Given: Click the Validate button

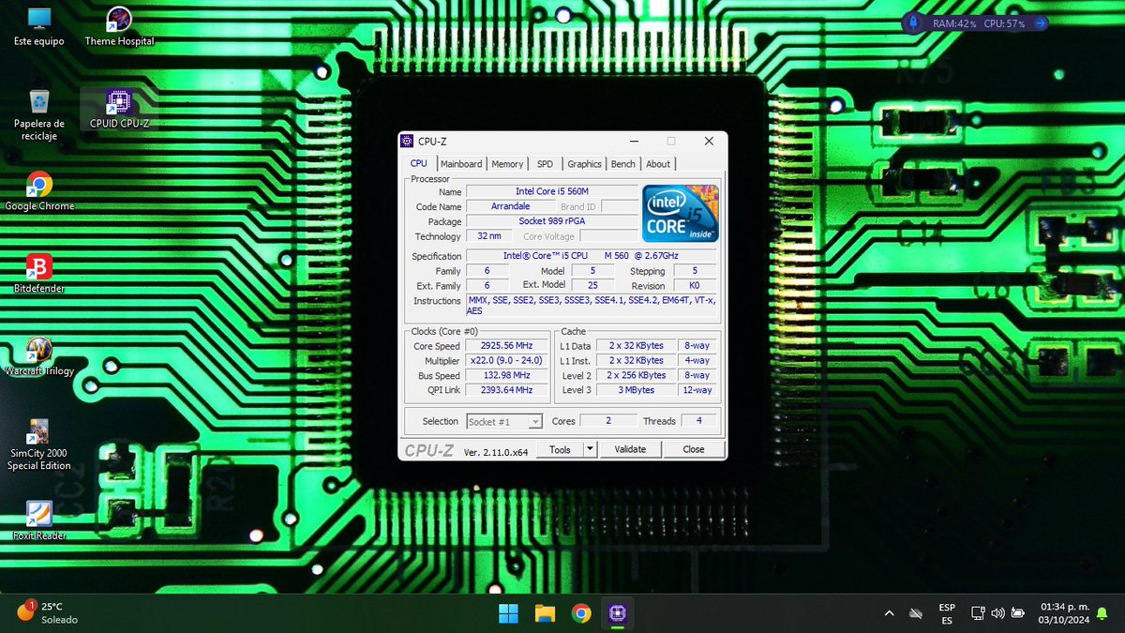Looking at the screenshot, I should tap(630, 449).
